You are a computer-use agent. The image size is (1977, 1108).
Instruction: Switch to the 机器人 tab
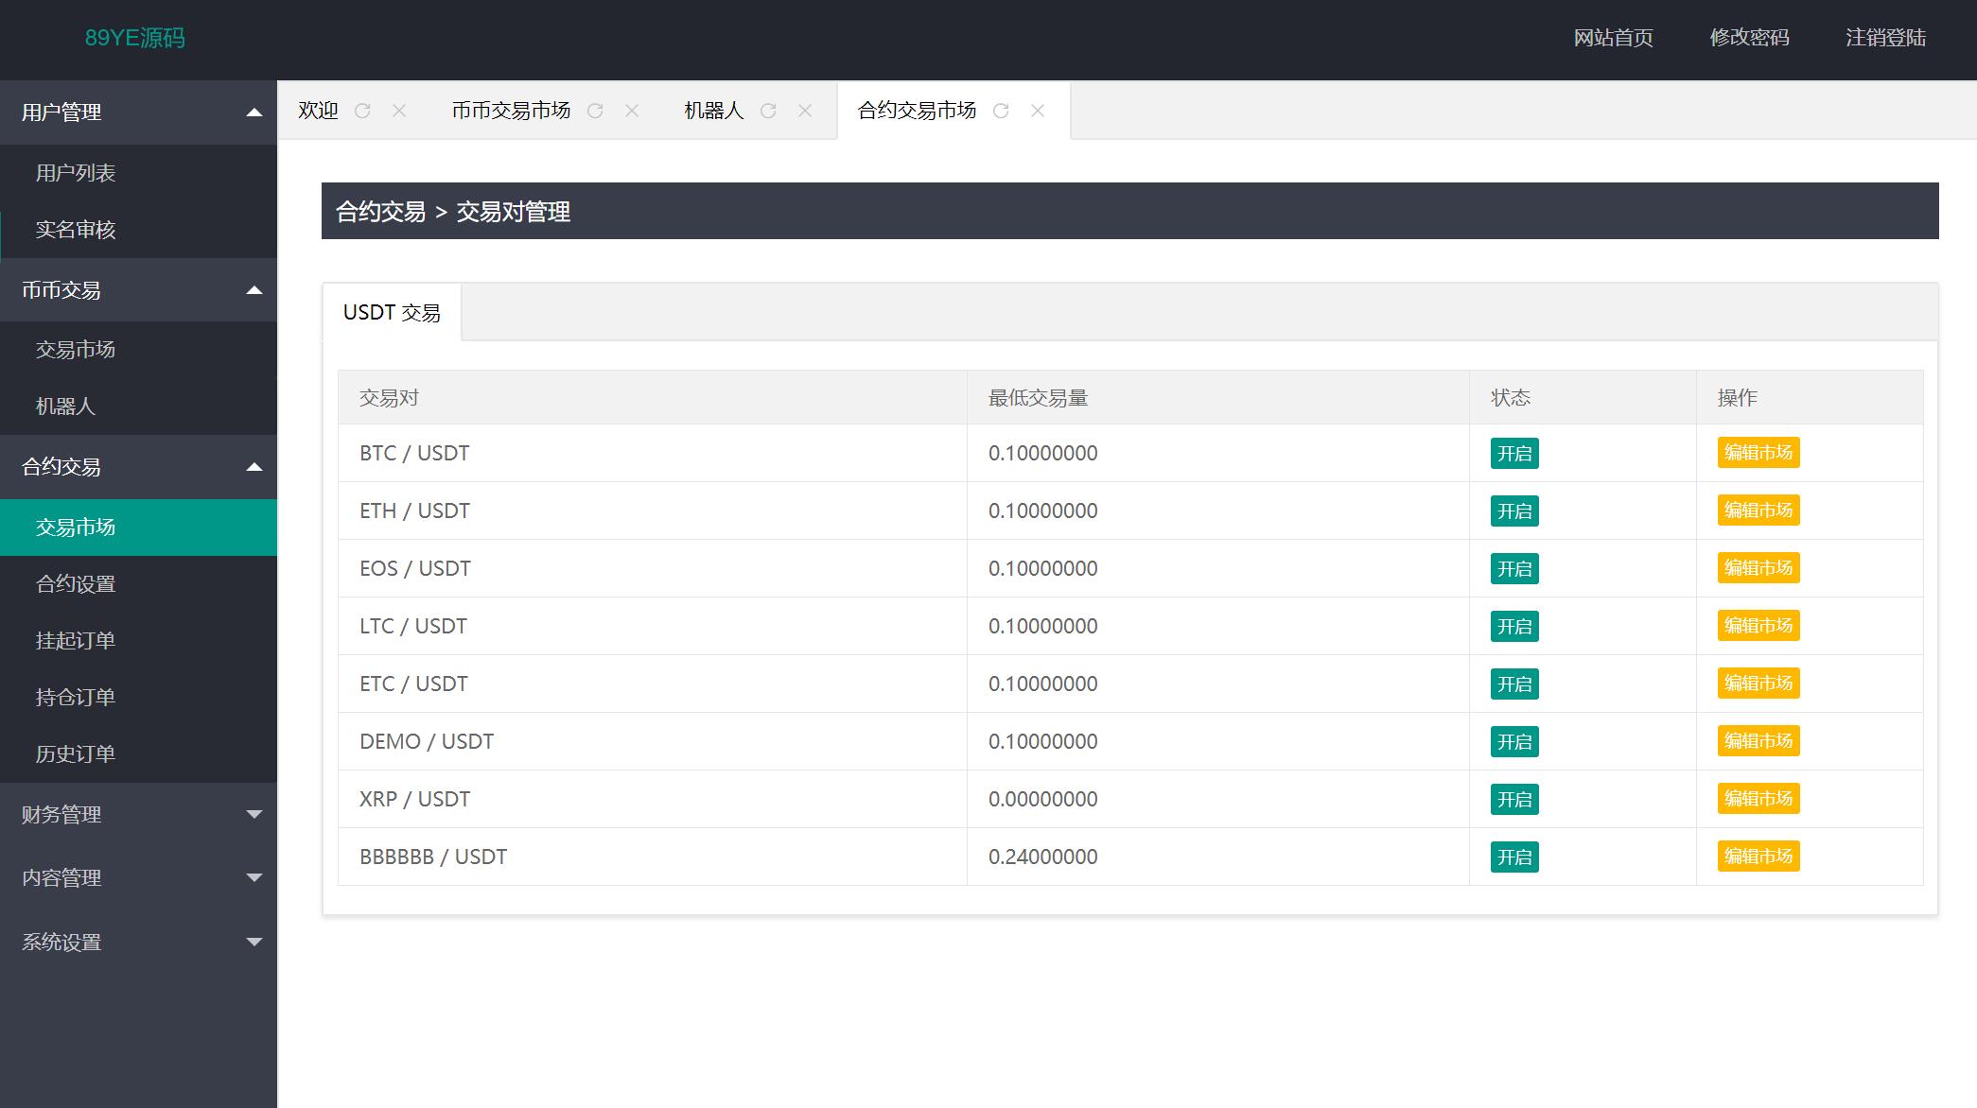click(713, 111)
